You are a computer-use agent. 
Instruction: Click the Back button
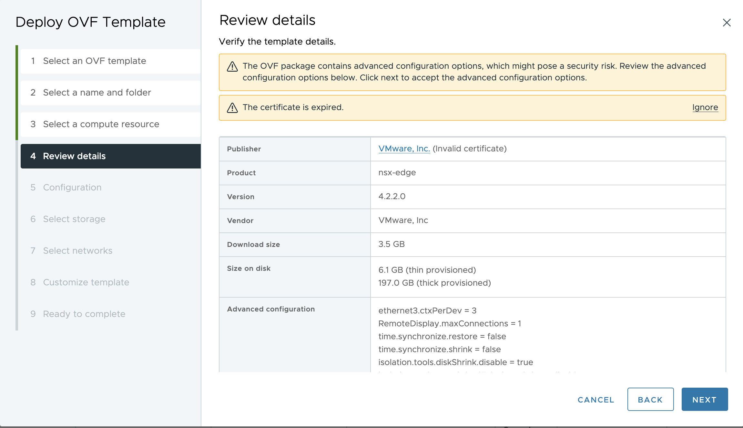point(650,399)
